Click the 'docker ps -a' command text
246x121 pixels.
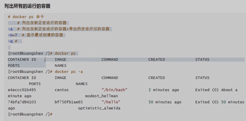(69, 72)
